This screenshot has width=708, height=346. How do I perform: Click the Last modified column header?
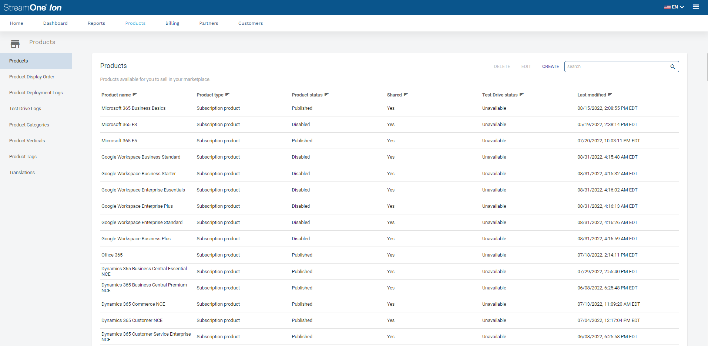coord(591,95)
